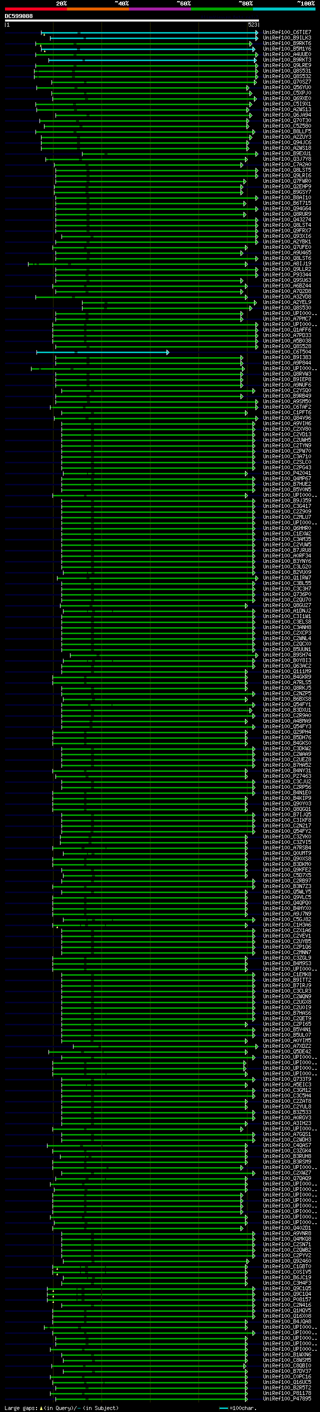The width and height of the screenshot is (320, 1412).
Task: Select the UniRef100_B9EXU1 label
Action: [x=287, y=153]
